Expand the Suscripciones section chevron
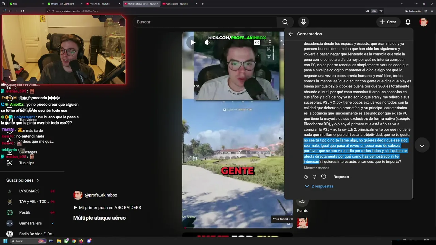436x245 pixels. tap(38, 180)
